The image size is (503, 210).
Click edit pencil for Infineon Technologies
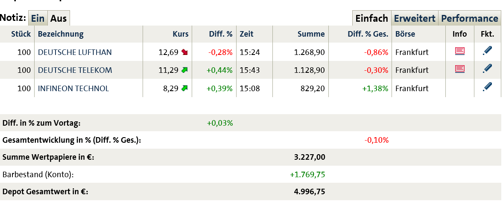click(x=487, y=87)
